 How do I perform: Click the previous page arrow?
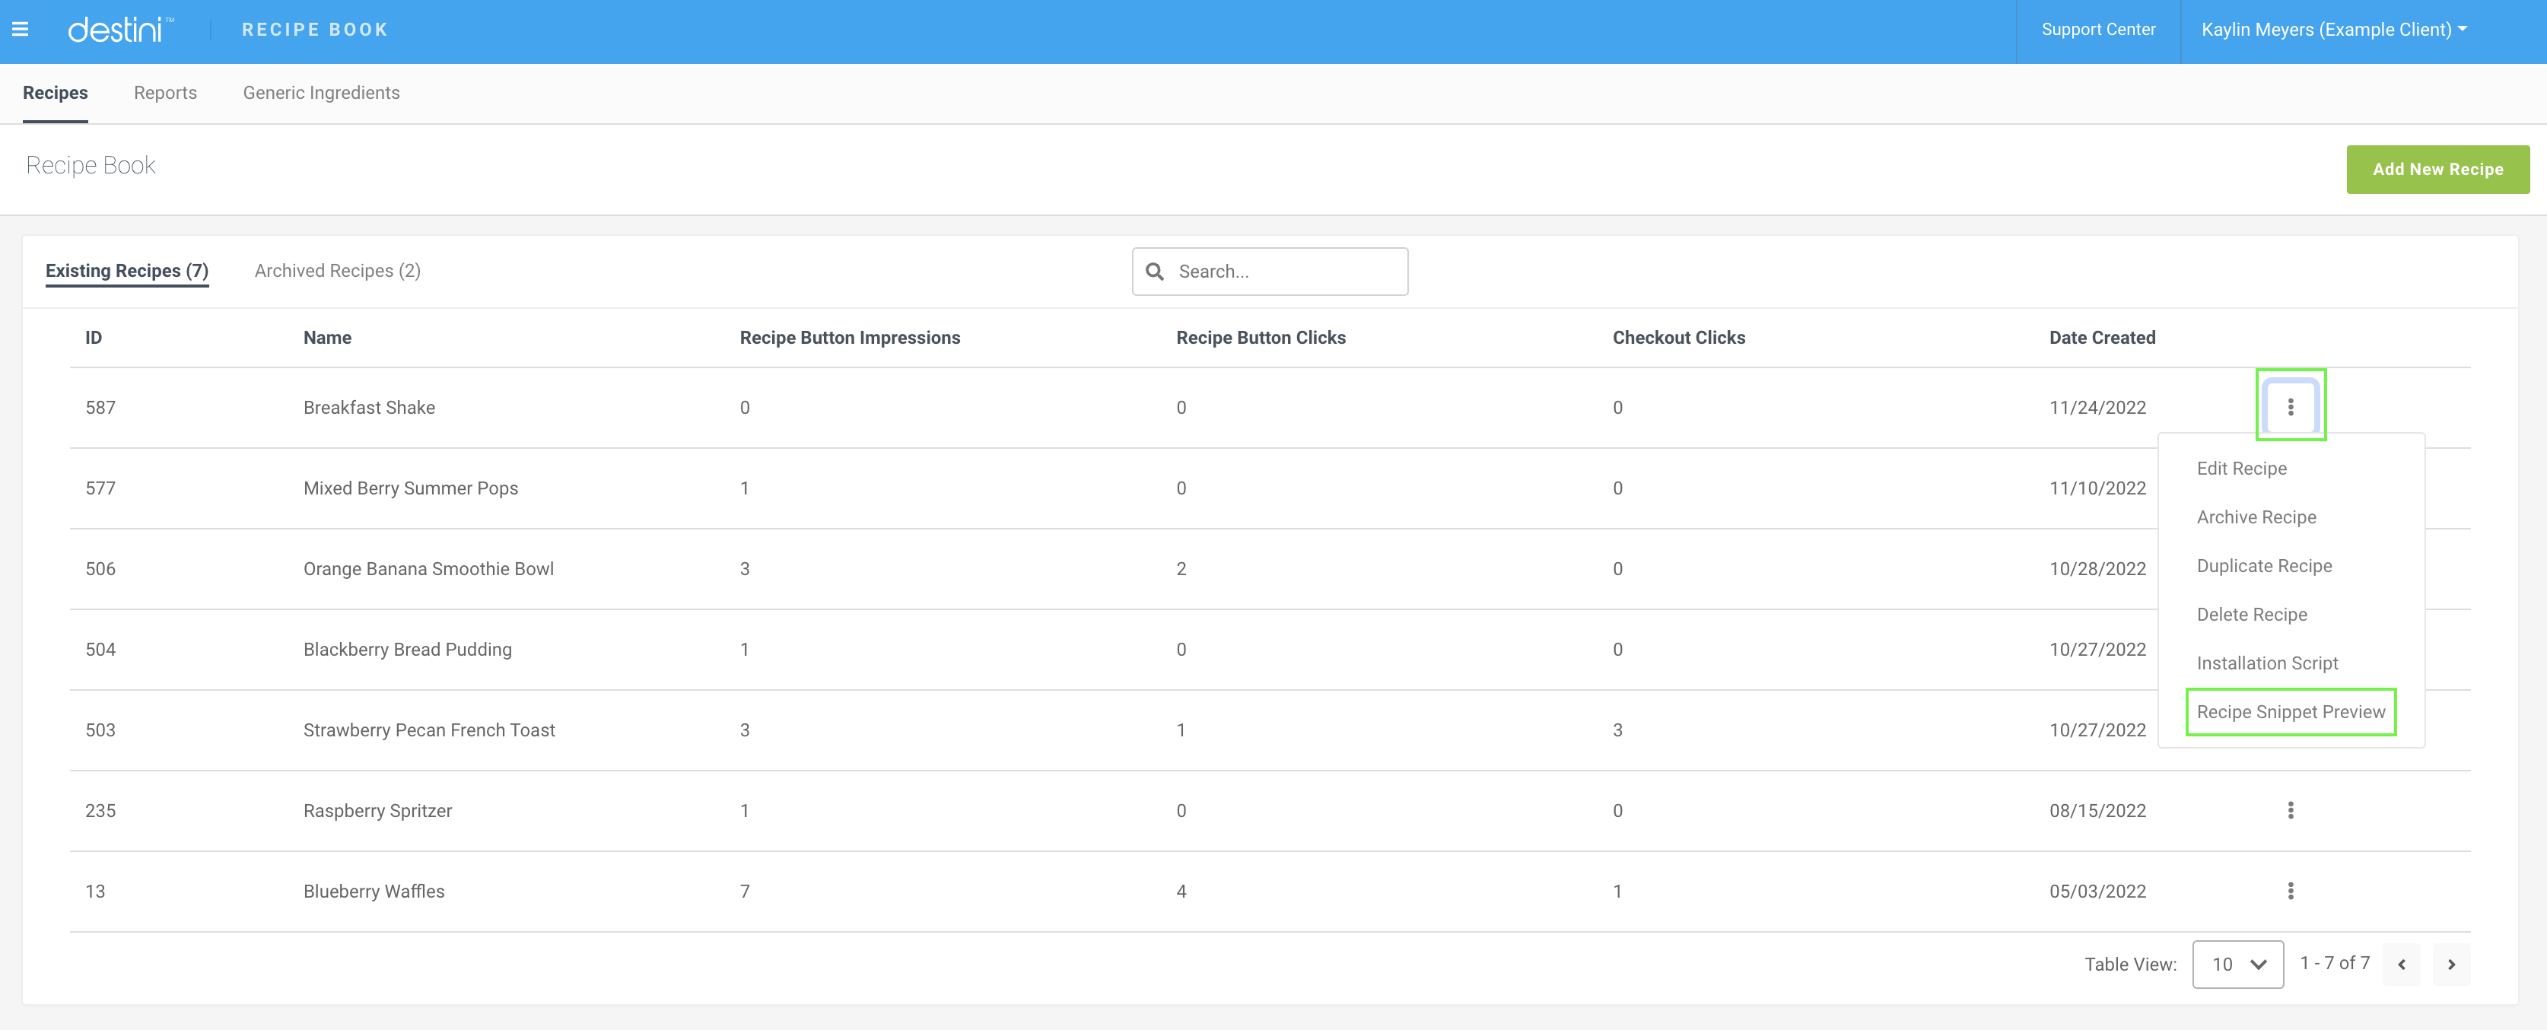click(2401, 964)
